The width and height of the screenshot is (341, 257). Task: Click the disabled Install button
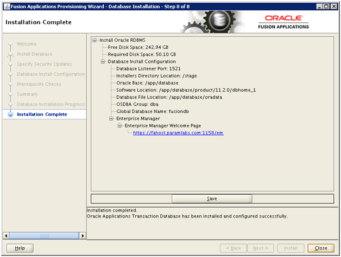[x=291, y=248]
